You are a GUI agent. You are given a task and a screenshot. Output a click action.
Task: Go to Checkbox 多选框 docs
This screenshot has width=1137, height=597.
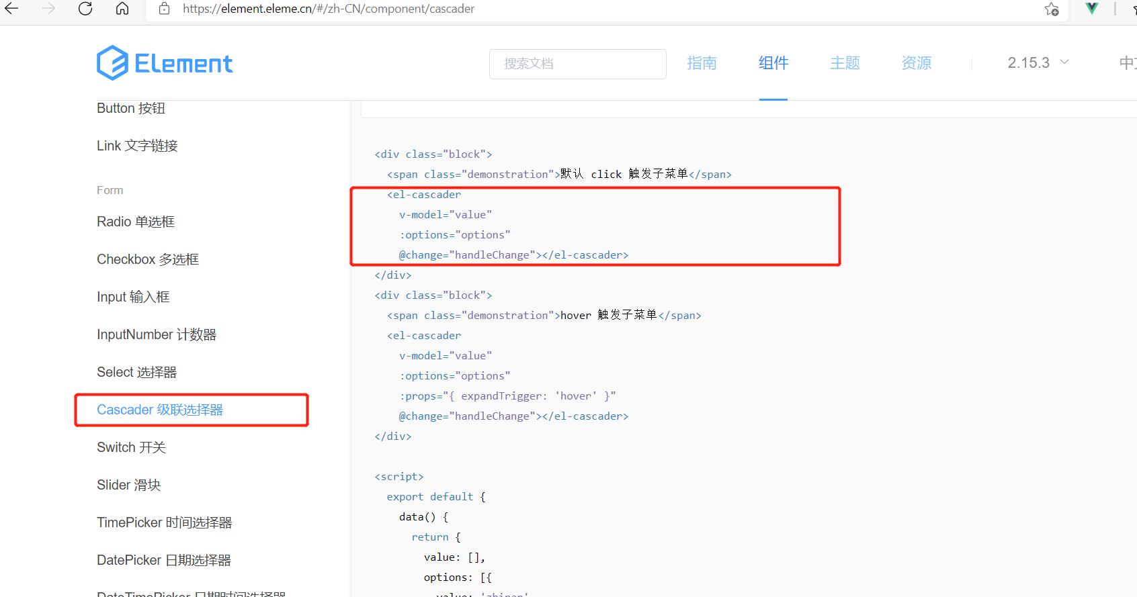(x=148, y=259)
